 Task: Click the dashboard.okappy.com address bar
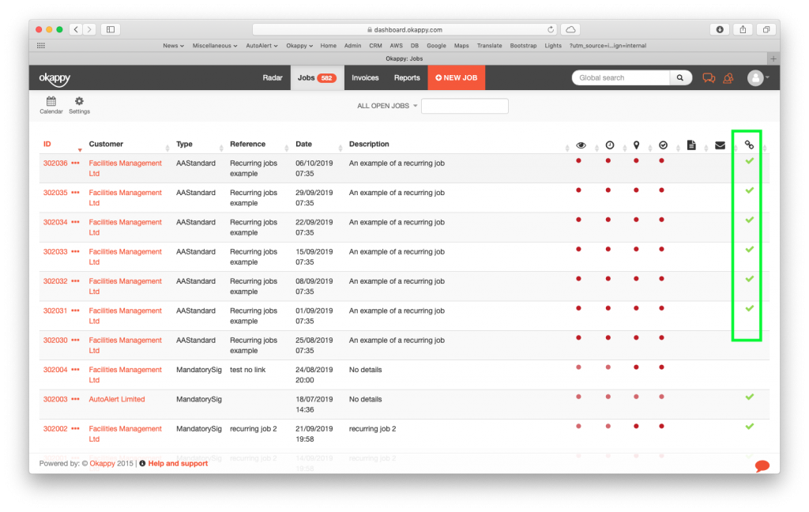click(404, 29)
